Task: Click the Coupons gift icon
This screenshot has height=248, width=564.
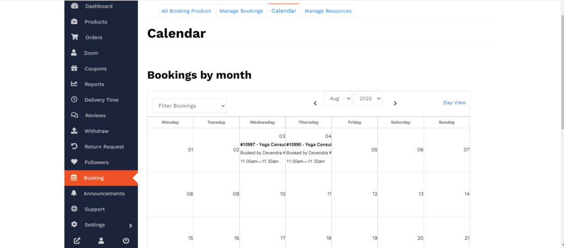Action: 74,68
